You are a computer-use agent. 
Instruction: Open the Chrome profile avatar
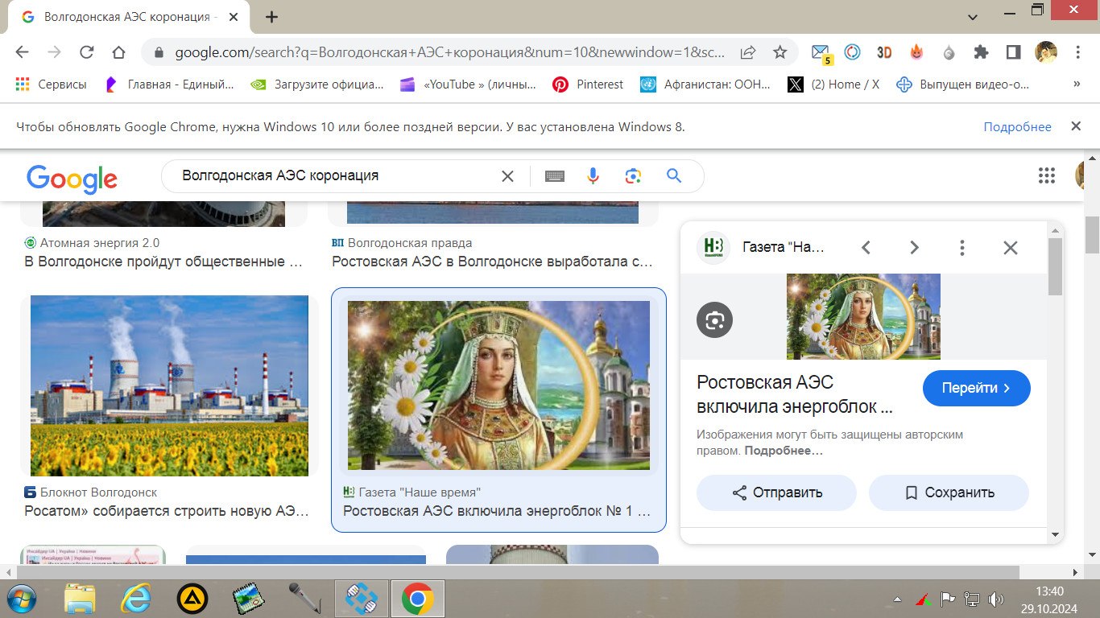click(x=1045, y=52)
